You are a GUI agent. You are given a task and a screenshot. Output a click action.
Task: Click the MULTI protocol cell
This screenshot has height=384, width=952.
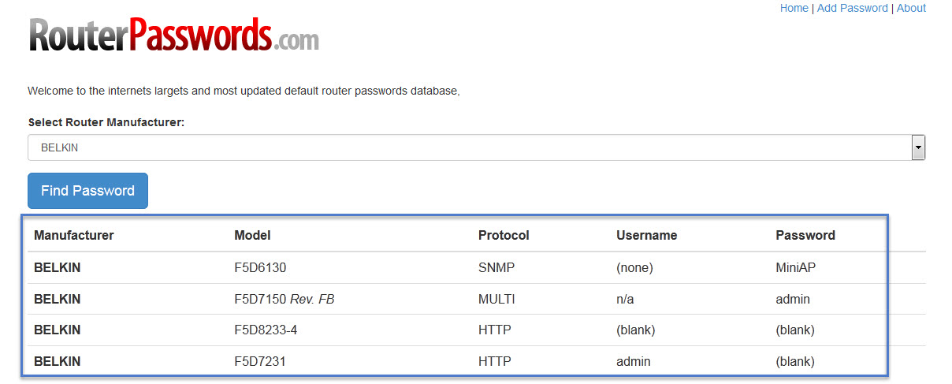point(496,299)
